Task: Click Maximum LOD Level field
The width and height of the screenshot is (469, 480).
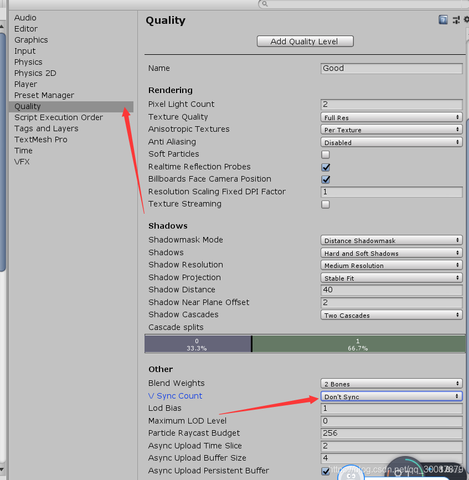Action: tap(391, 421)
